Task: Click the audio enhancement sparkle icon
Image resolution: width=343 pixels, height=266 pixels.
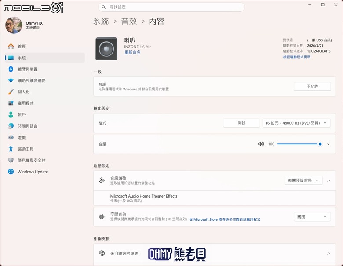Action: [x=102, y=180]
